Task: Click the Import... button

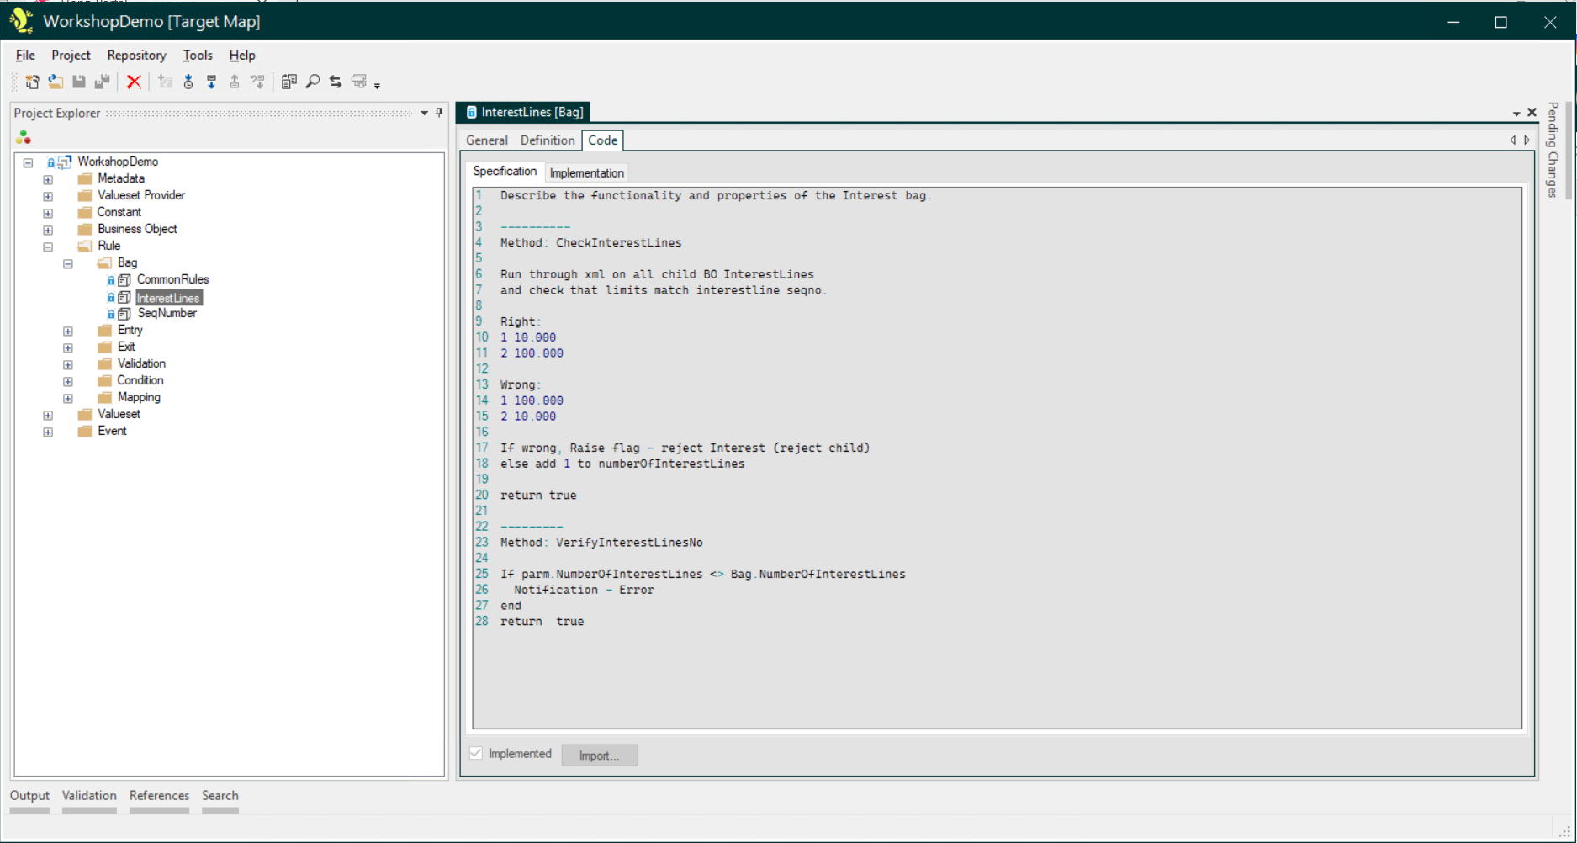Action: point(599,756)
